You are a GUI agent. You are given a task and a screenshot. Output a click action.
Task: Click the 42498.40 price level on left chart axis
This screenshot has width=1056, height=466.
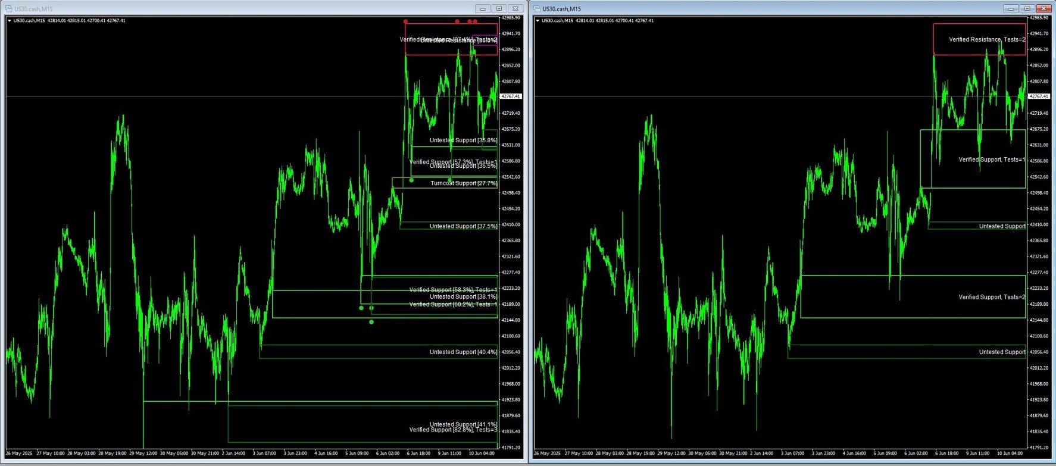(x=511, y=193)
